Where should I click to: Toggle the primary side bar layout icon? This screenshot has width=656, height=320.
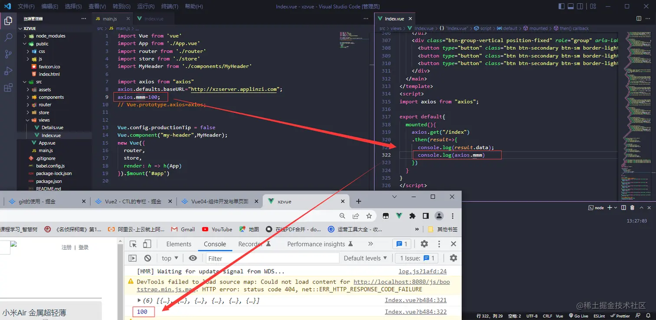[562, 7]
